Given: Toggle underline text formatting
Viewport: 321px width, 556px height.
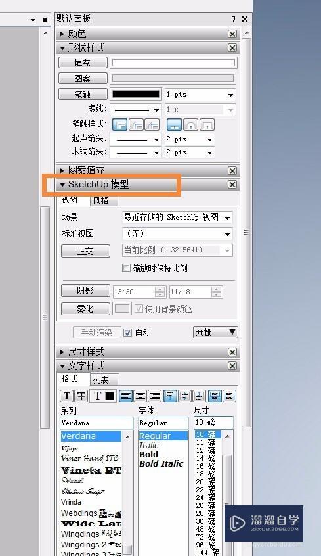Looking at the screenshot, I should pyautogui.click(x=67, y=396).
